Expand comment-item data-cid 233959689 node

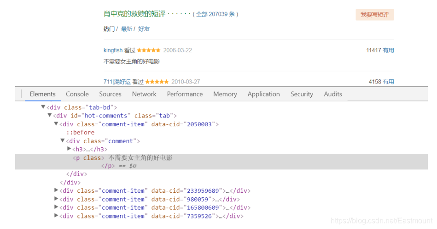pos(56,190)
